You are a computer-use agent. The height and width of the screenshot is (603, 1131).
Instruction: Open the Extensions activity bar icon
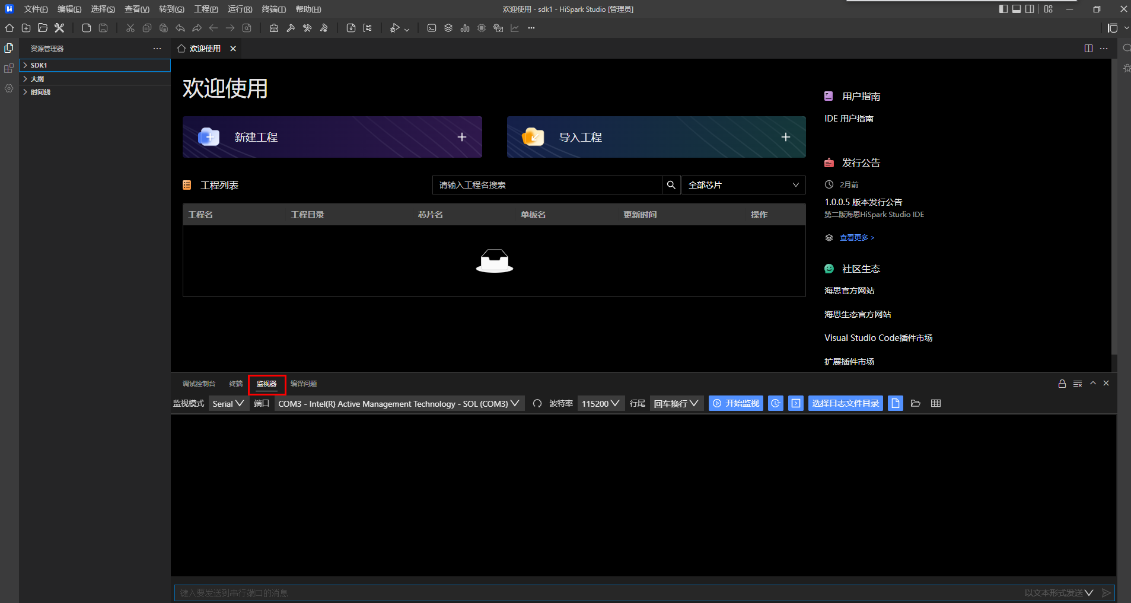(x=9, y=69)
